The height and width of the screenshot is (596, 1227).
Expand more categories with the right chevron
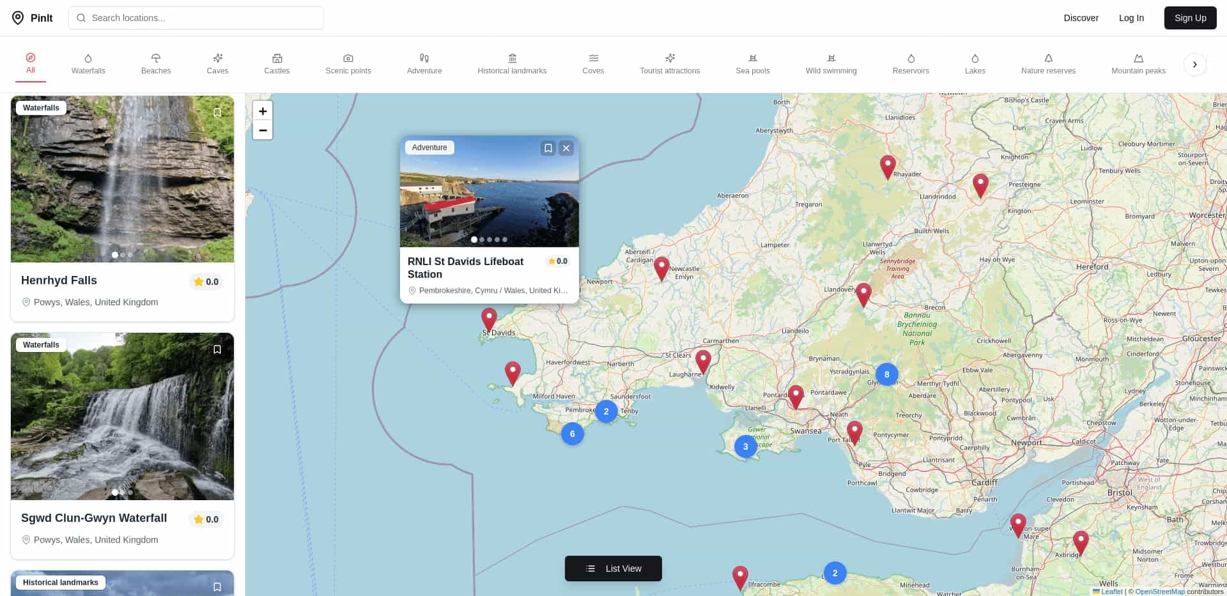point(1194,64)
